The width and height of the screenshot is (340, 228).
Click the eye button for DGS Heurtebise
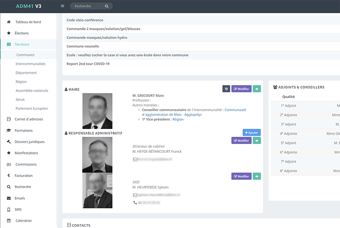point(257,176)
